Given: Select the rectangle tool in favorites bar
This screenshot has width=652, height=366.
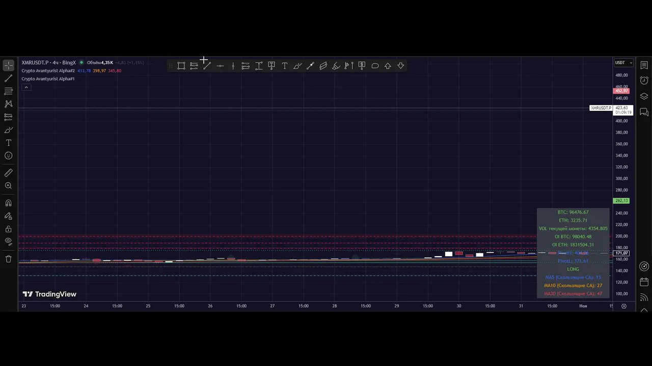Looking at the screenshot, I should [x=181, y=66].
